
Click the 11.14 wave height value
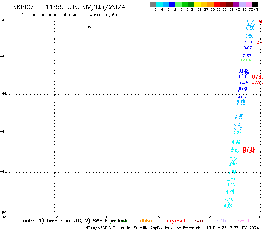click(243, 77)
